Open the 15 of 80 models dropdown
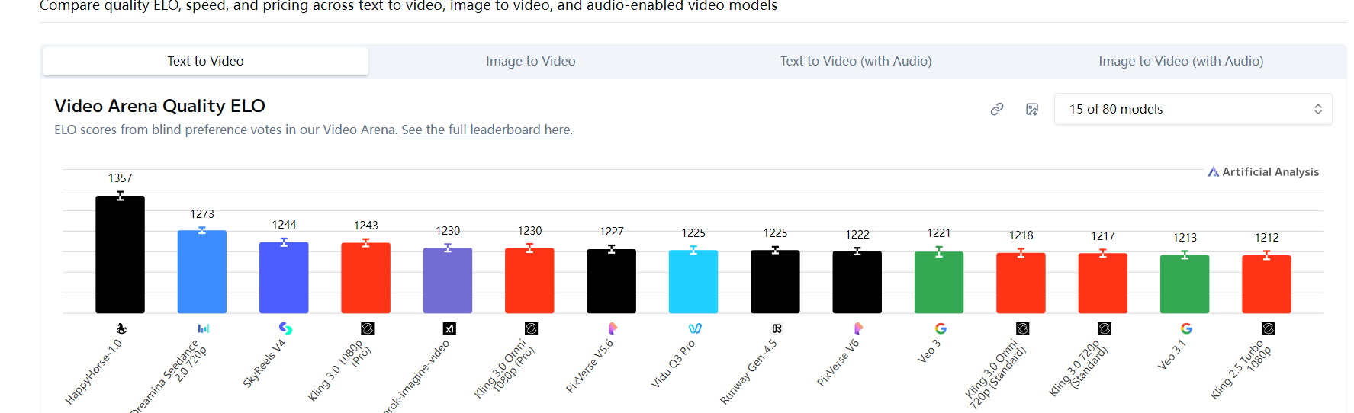The width and height of the screenshot is (1354, 413). [x=1192, y=109]
